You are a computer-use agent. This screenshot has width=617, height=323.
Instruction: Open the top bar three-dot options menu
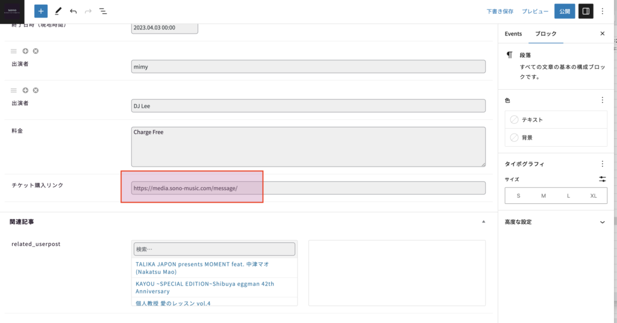tap(602, 11)
